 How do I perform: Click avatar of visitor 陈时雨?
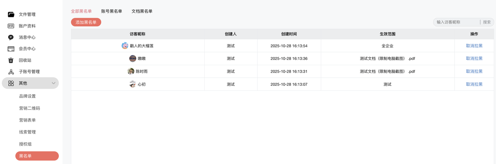131,71
